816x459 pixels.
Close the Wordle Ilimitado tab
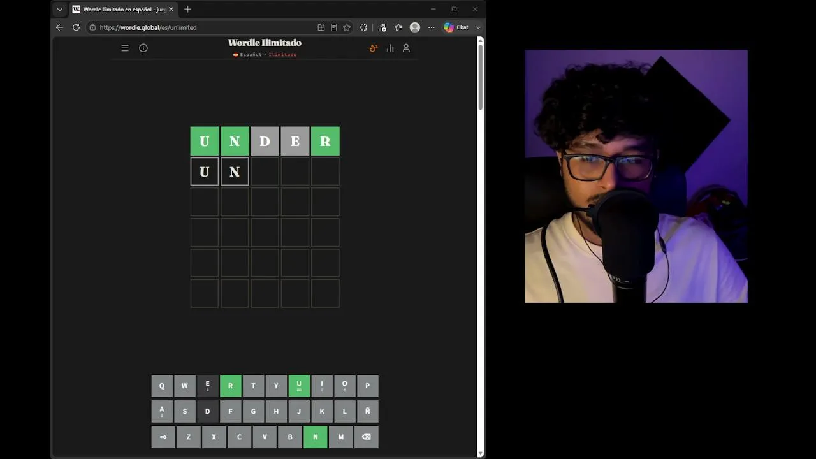point(171,10)
